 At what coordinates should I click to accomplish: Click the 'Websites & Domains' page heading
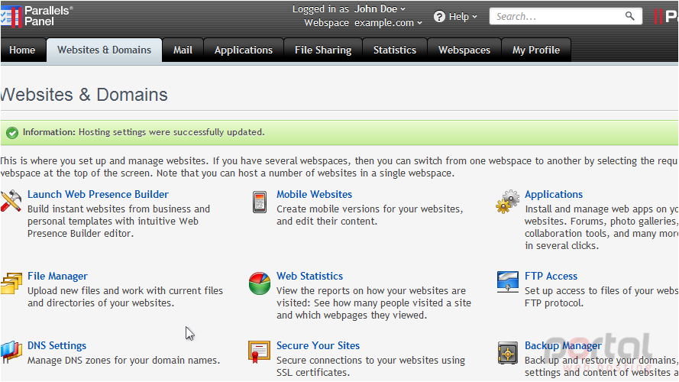(x=84, y=95)
